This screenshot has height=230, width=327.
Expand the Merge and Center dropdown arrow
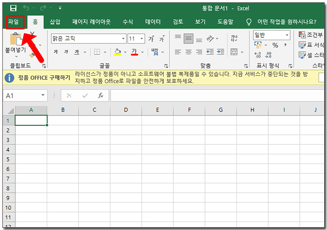[242, 52]
